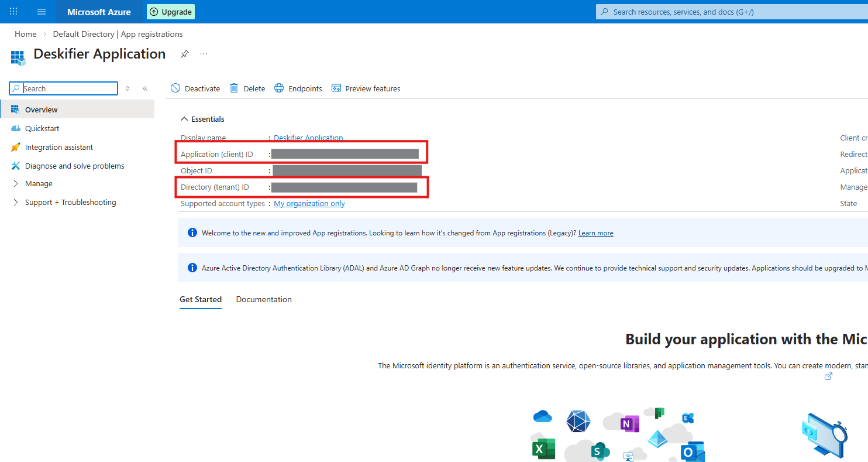Open the Azure portal waffle grid icon
Viewport: 868px width, 462px height.
click(x=13, y=12)
